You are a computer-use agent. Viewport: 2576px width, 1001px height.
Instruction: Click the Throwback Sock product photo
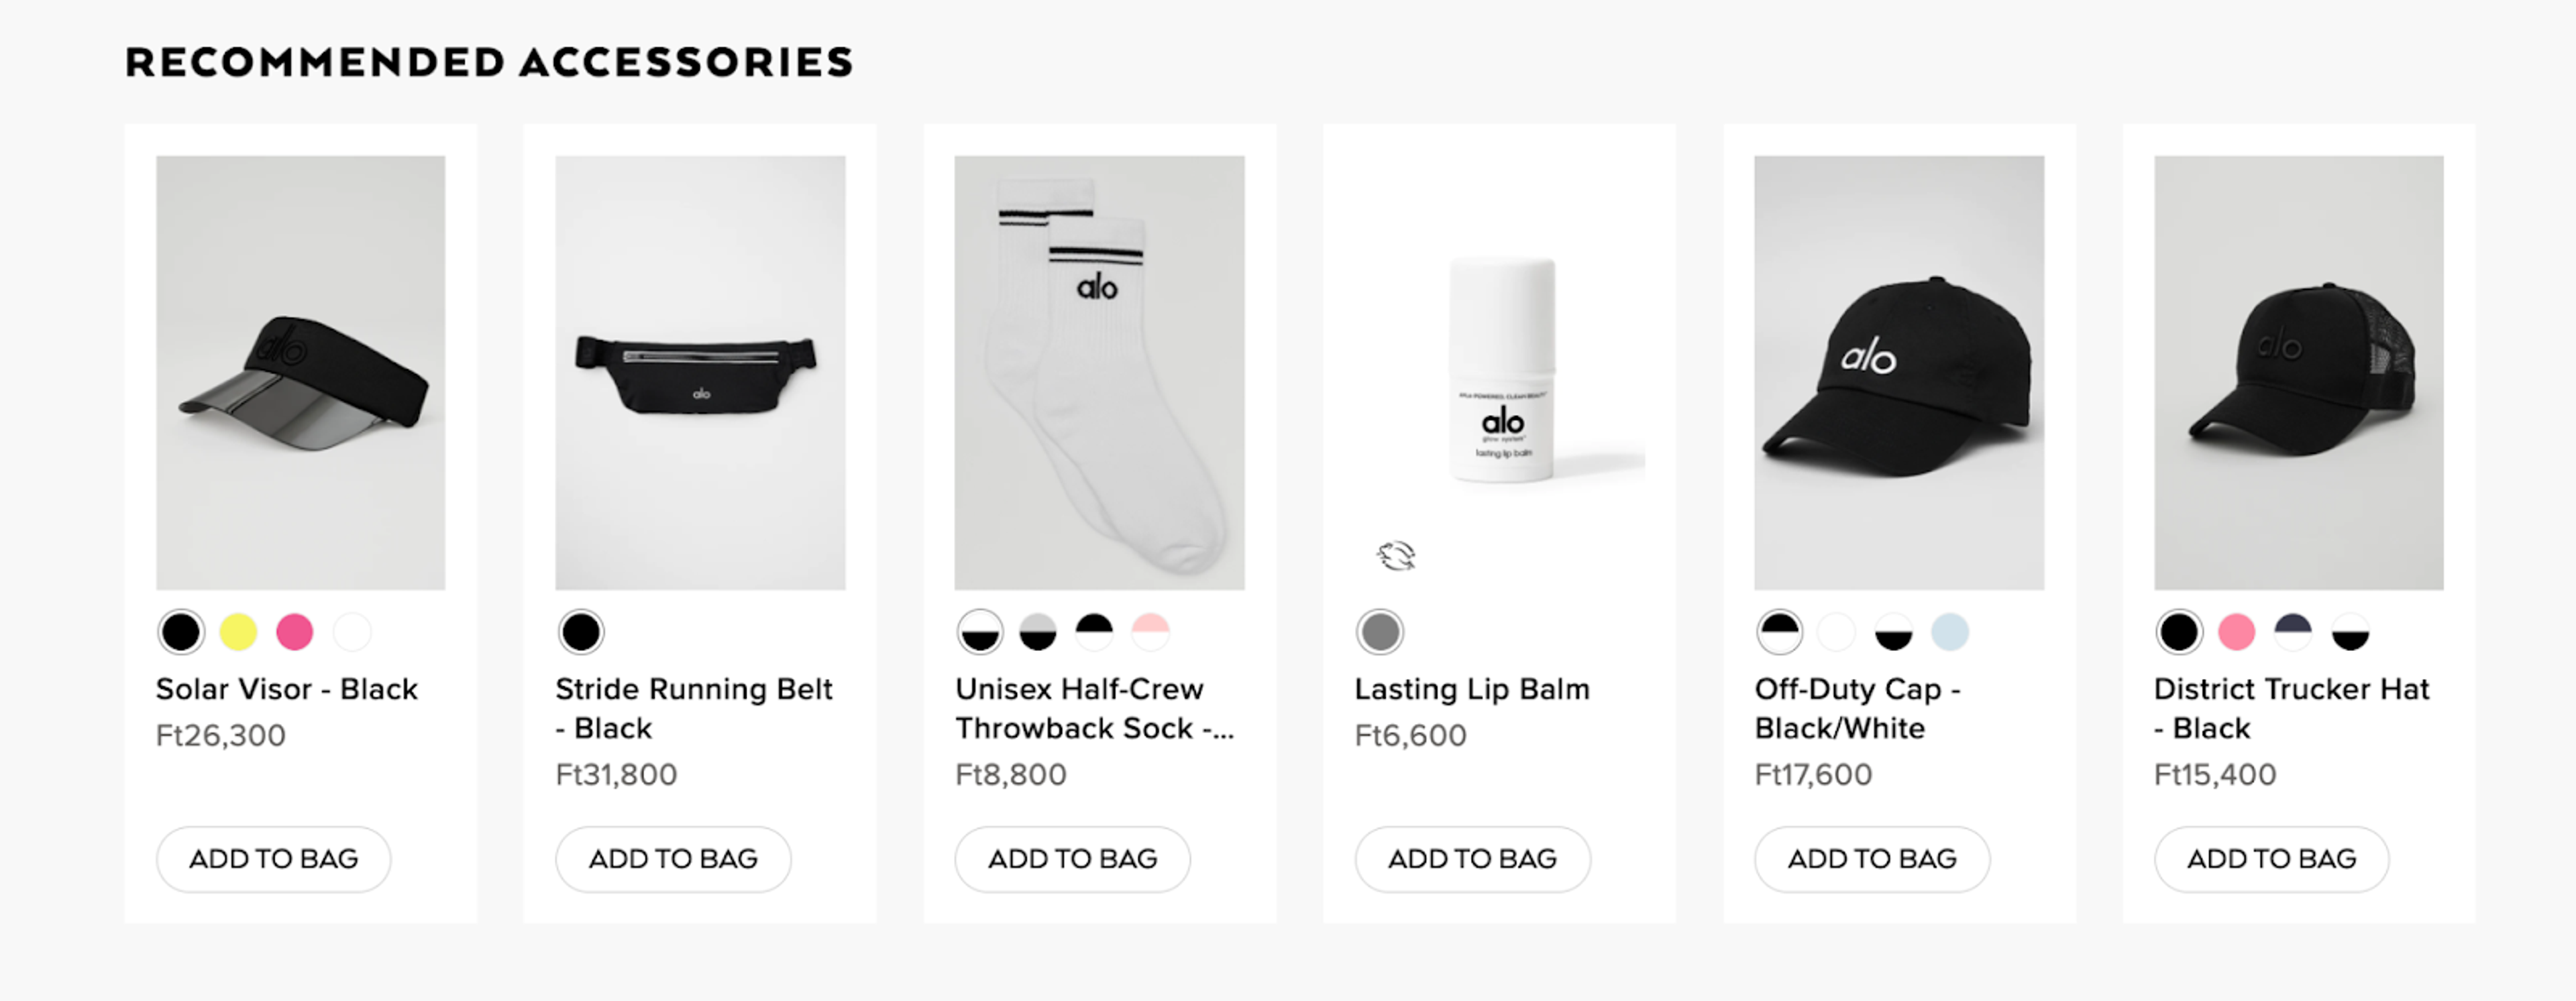click(1099, 375)
